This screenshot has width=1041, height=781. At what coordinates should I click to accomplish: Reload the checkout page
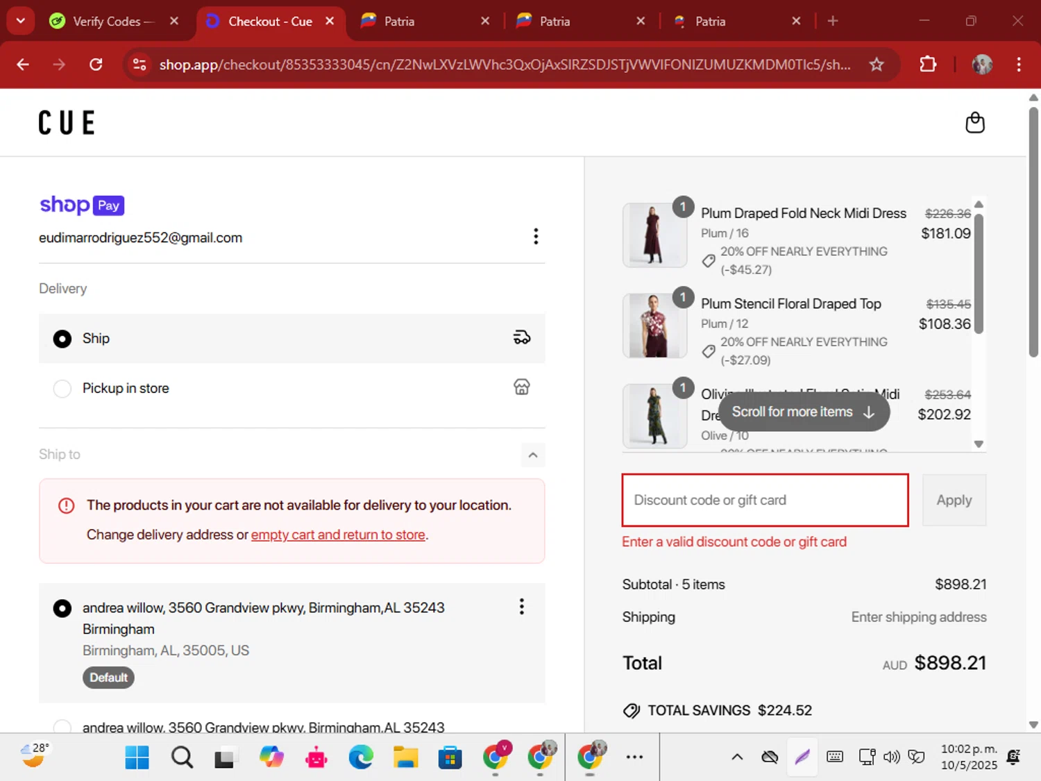(96, 65)
